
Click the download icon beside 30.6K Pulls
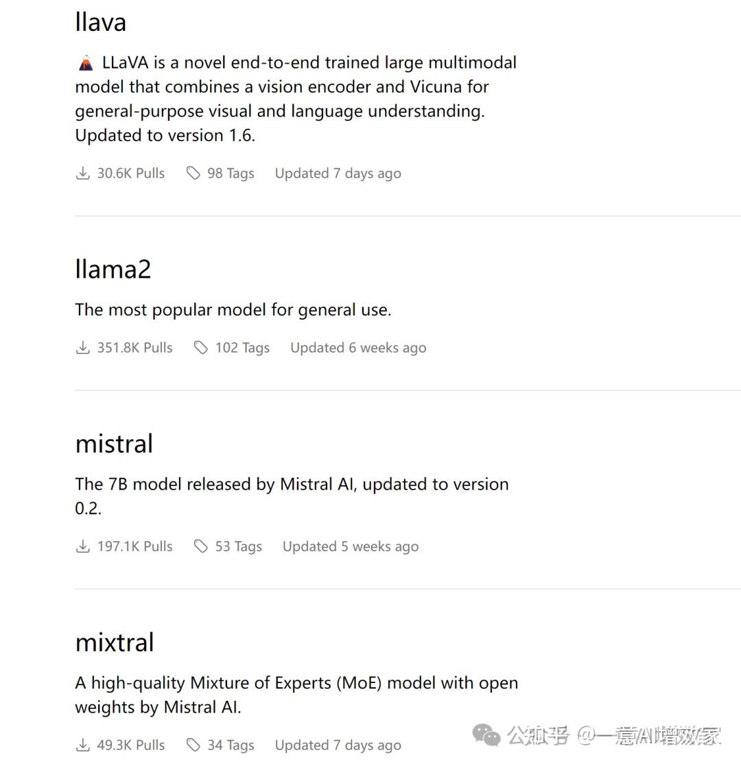coord(82,173)
